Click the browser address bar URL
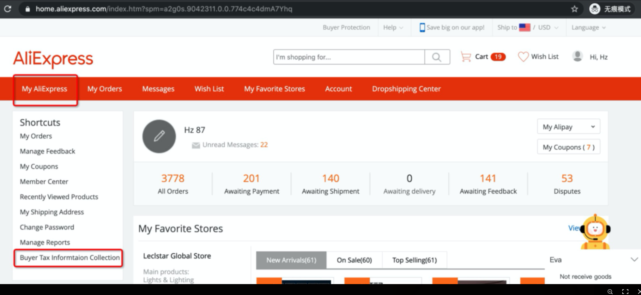641x295 pixels. tap(164, 9)
